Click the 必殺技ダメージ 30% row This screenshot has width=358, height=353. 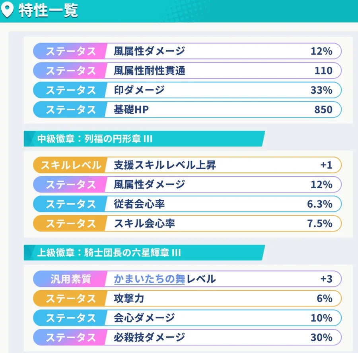click(x=223, y=337)
